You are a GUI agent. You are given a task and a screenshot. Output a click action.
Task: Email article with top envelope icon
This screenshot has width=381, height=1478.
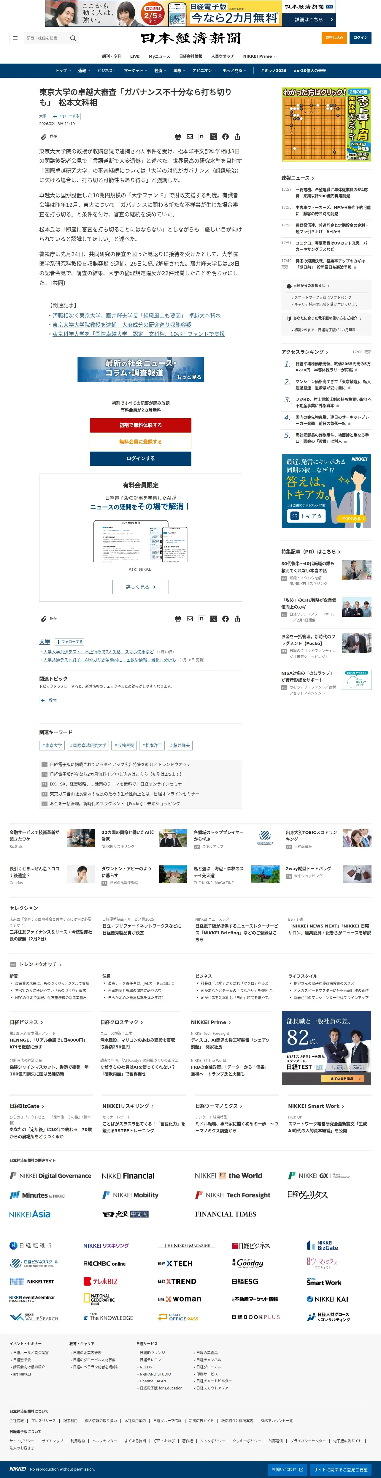click(x=190, y=137)
